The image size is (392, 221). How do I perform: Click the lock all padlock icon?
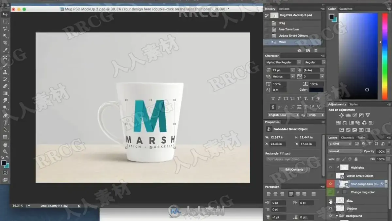[x=356, y=159]
